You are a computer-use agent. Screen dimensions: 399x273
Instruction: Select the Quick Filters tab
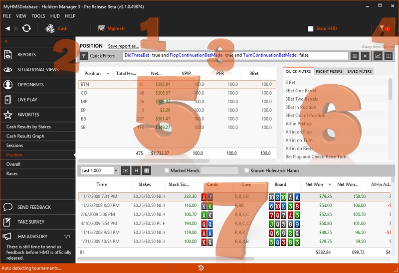tap(298, 71)
